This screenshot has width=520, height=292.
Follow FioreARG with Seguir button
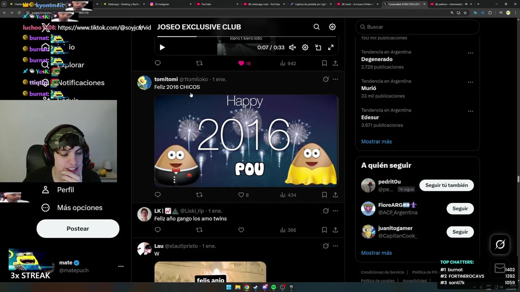pyautogui.click(x=460, y=208)
